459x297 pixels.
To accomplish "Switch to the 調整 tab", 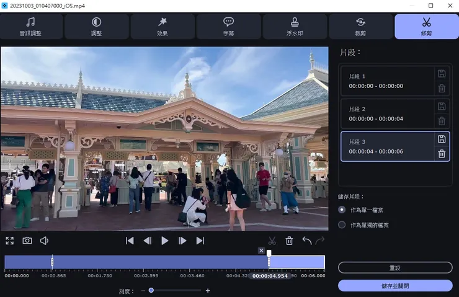I will (x=97, y=26).
